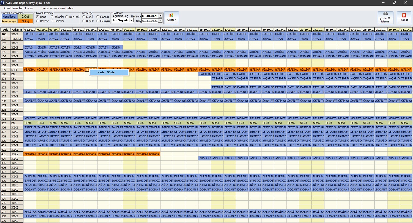Select room 305 DBL row header
The height and width of the screenshot is (223, 413).
(5, 123)
